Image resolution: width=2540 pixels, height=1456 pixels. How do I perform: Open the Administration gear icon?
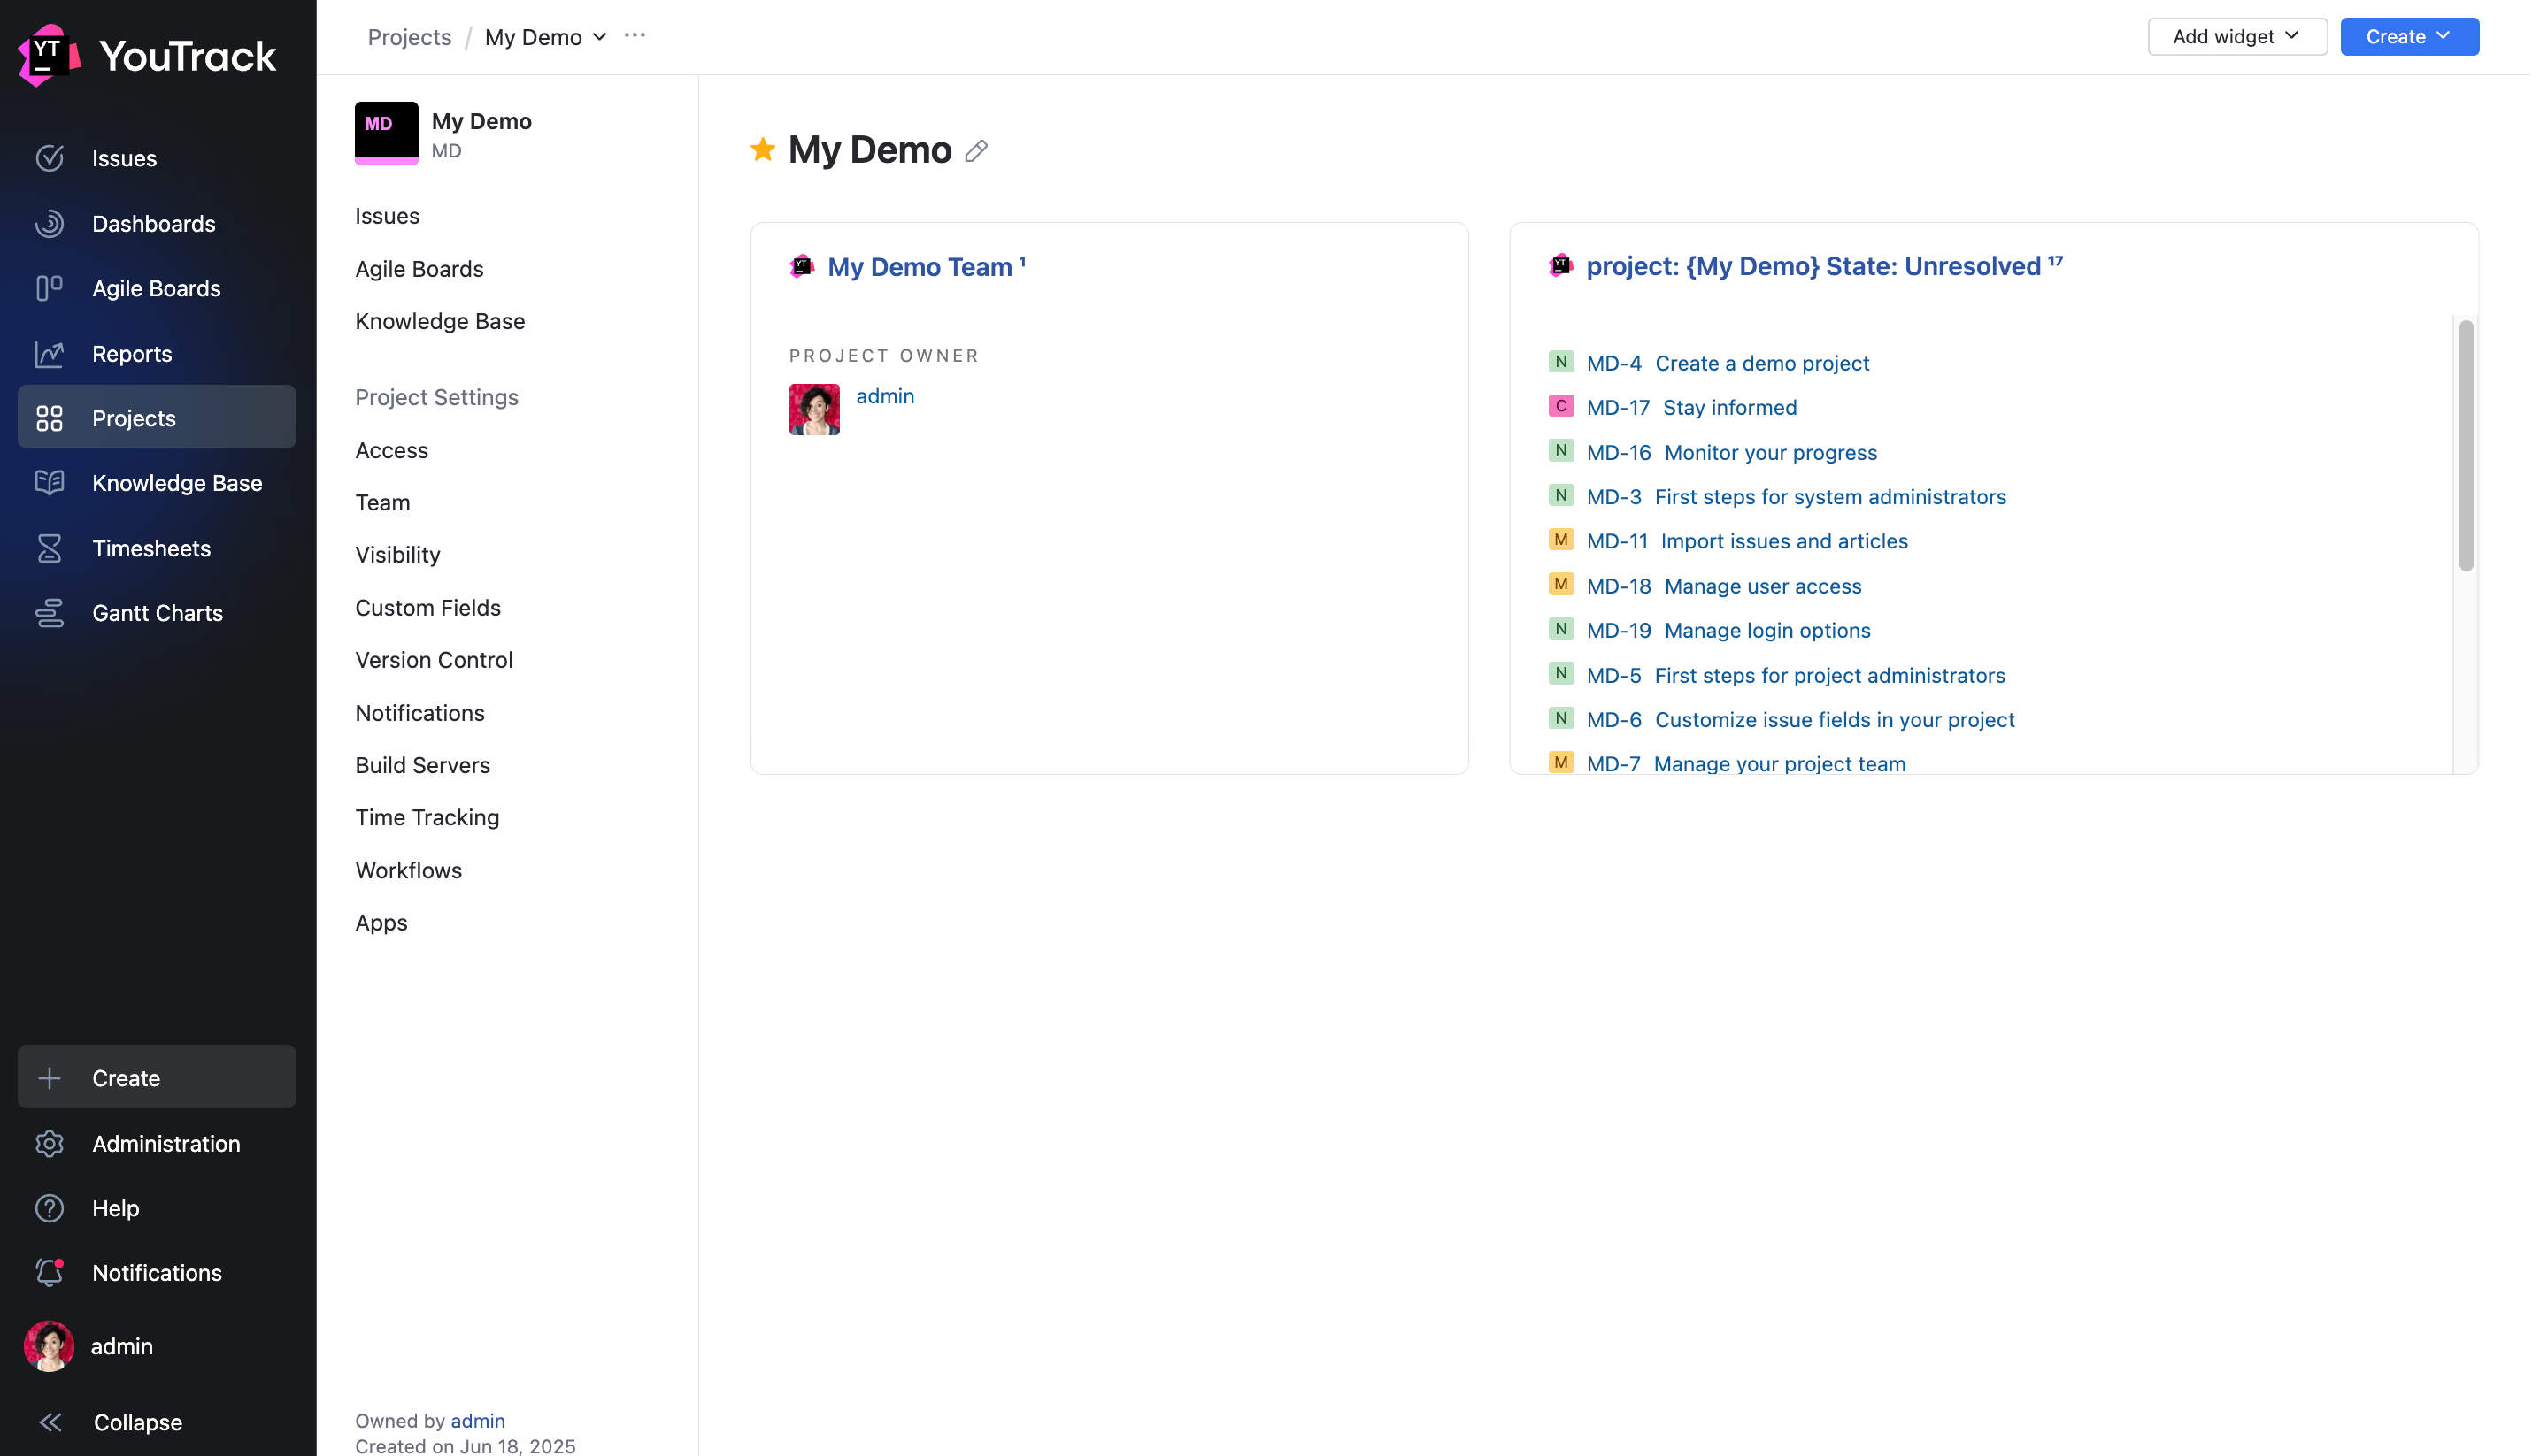click(49, 1143)
